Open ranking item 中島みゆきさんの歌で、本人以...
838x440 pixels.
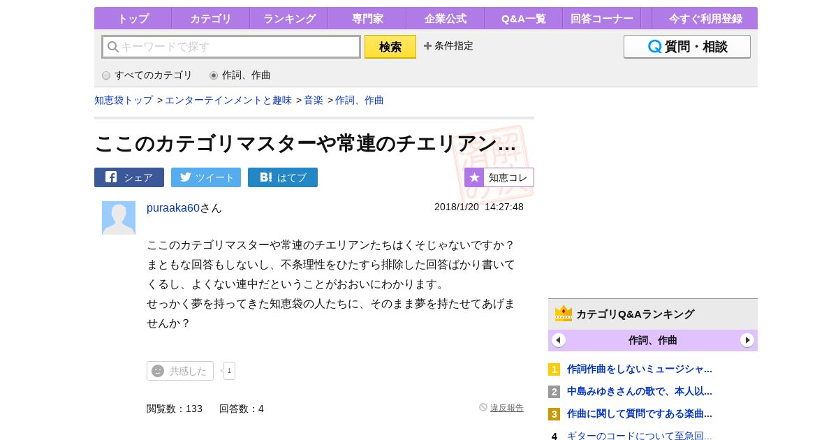pyautogui.click(x=640, y=391)
